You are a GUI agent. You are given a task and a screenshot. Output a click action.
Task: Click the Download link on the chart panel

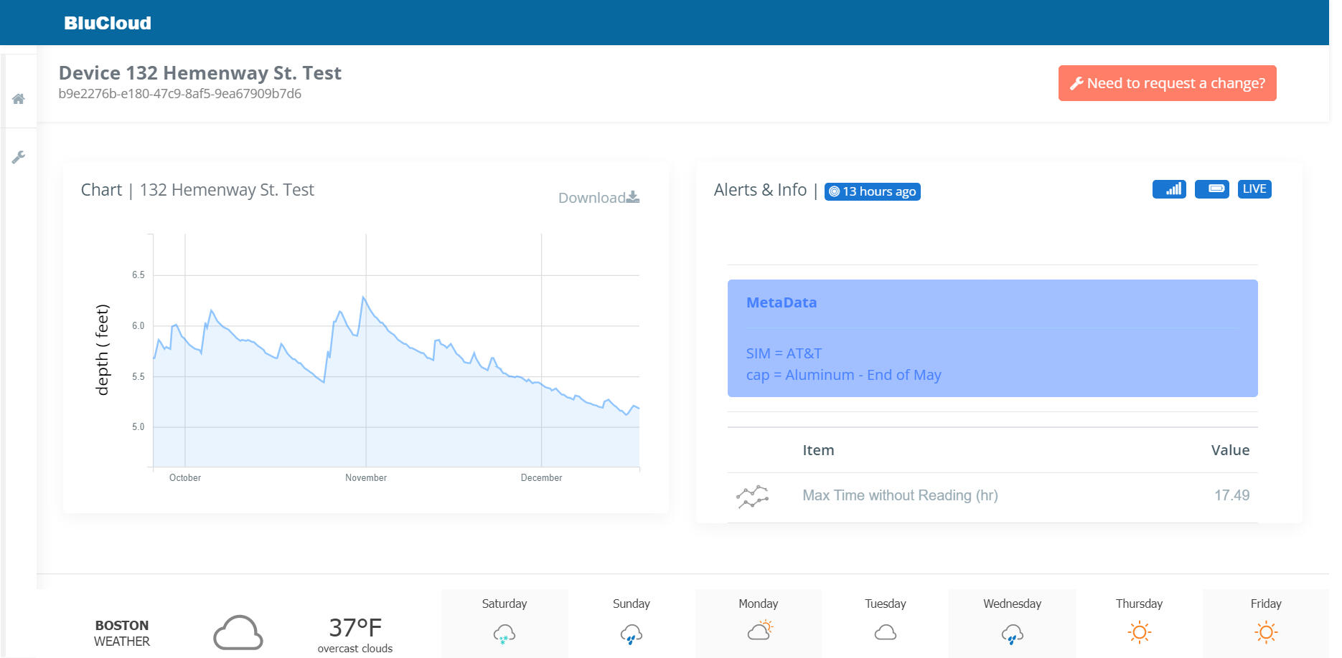tap(598, 198)
